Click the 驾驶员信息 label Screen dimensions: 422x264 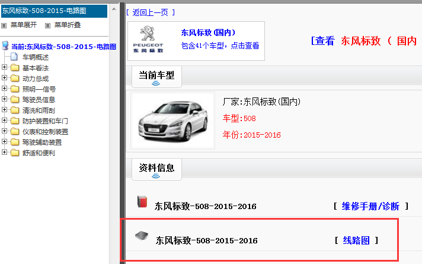click(x=39, y=100)
